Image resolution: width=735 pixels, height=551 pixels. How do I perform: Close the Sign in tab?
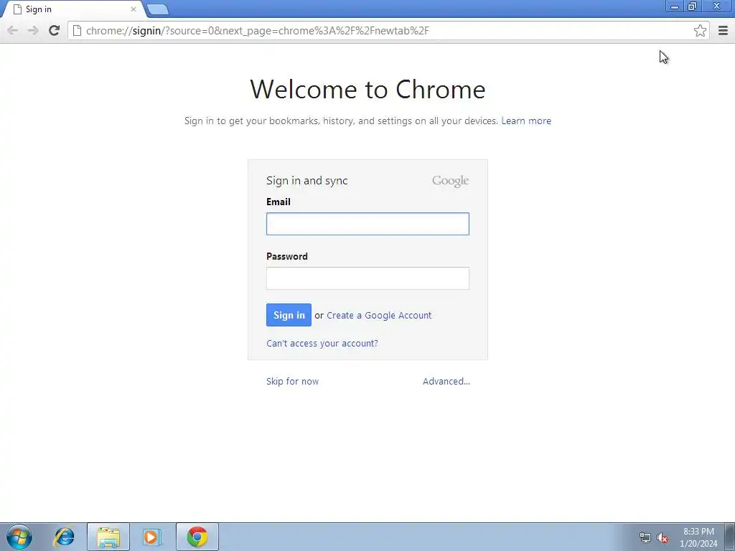pos(134,9)
